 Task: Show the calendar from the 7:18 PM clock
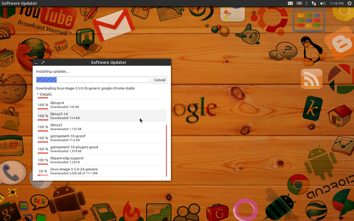coord(337,3)
